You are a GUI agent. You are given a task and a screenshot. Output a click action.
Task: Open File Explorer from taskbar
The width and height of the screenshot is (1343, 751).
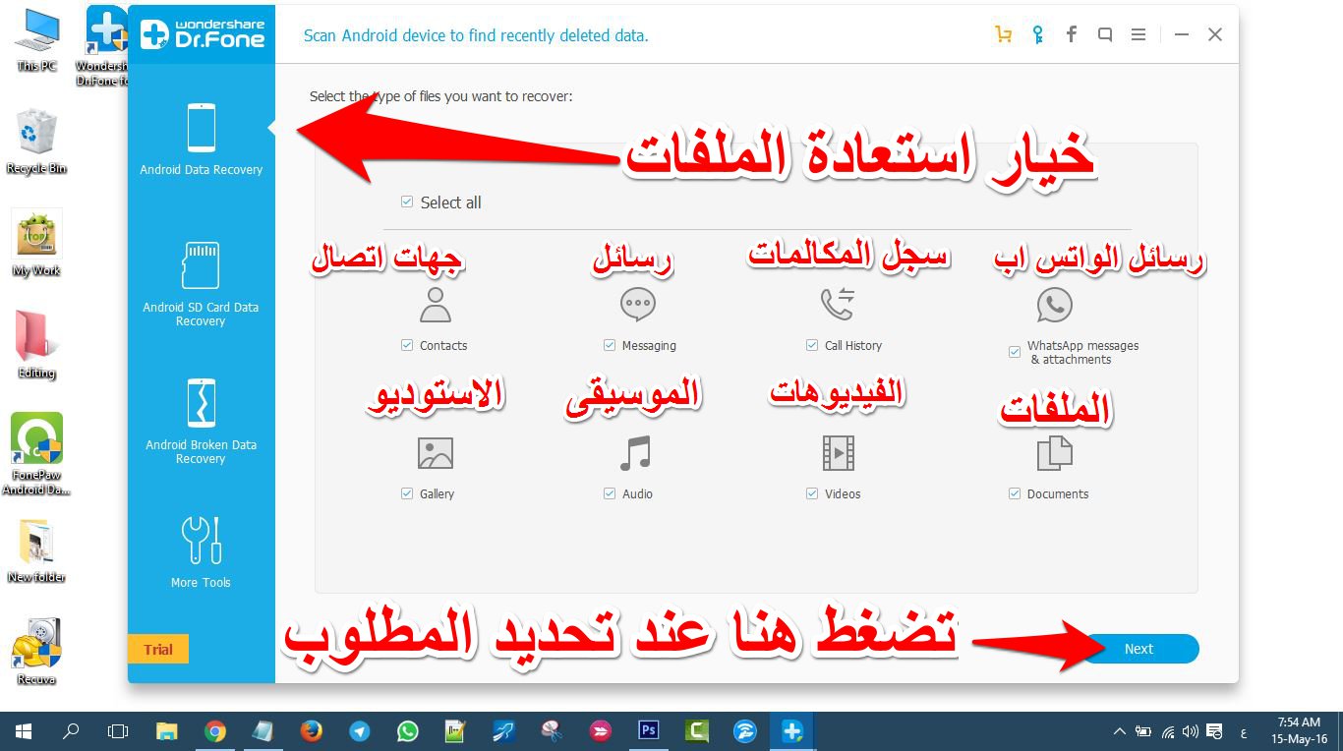pos(167,731)
